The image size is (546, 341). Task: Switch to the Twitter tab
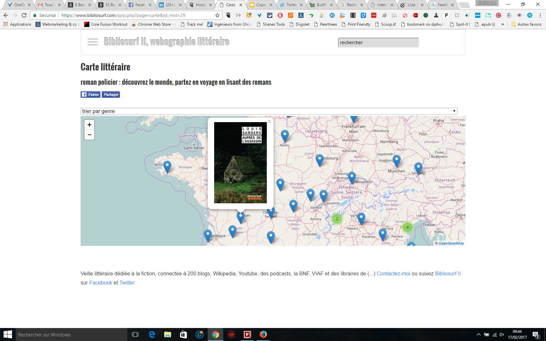[x=291, y=5]
